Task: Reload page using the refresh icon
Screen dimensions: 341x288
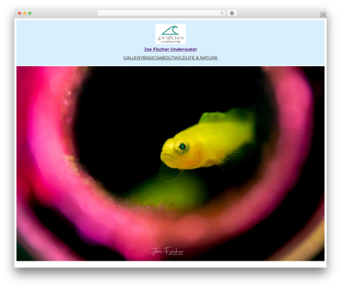Action: [x=222, y=13]
